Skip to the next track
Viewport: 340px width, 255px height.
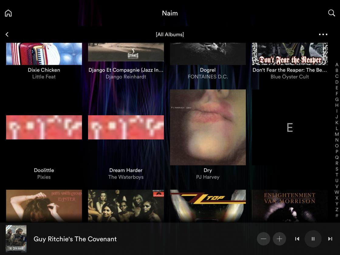pos(330,239)
